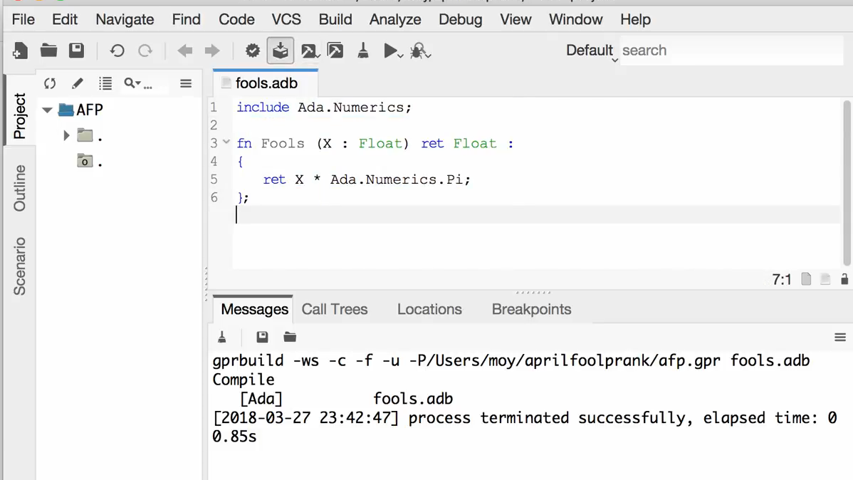Select the Build Main toolbar icon
Image resolution: width=853 pixels, height=480 pixels.
[x=280, y=51]
